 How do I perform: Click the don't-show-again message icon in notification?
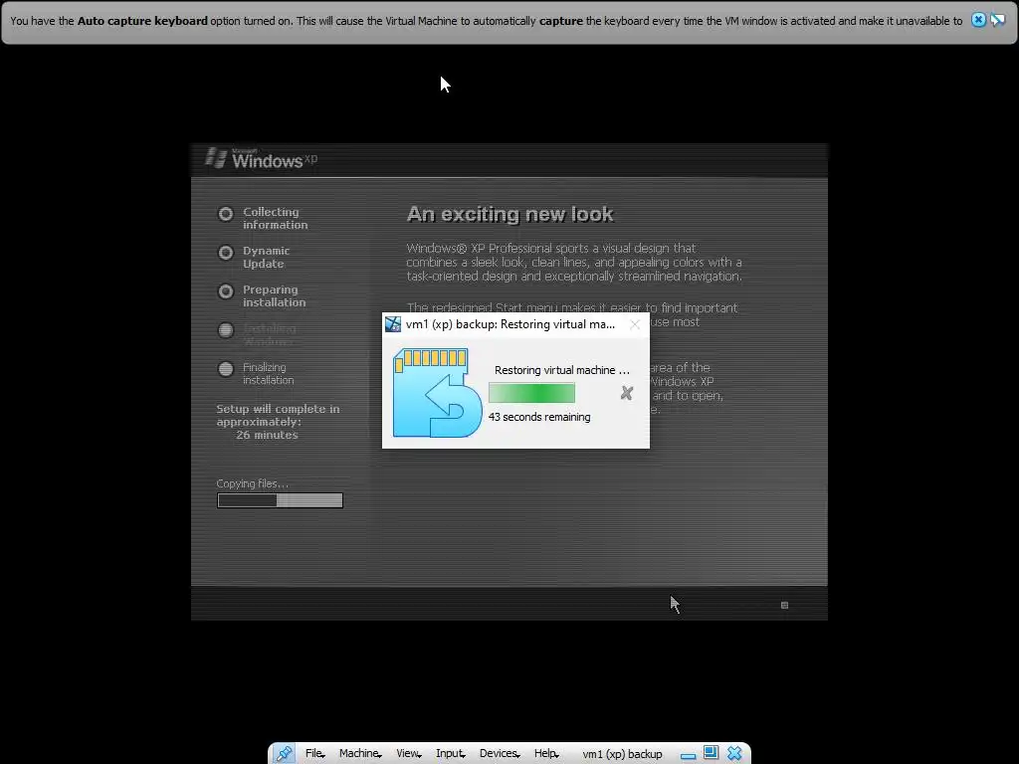(997, 20)
